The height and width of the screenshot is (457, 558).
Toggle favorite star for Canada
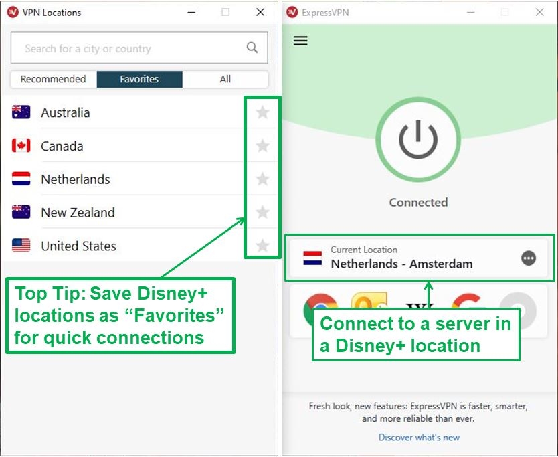click(263, 146)
